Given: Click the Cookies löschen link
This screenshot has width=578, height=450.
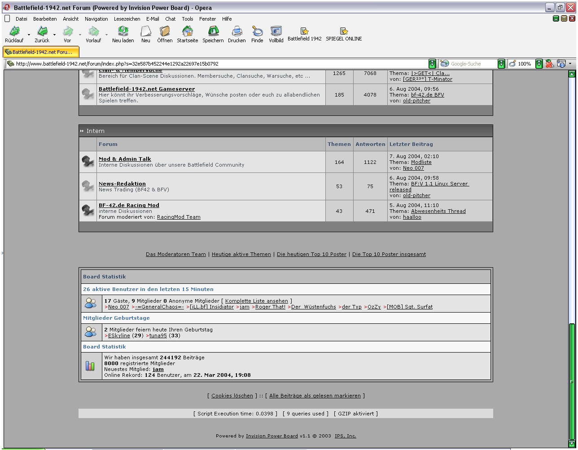Looking at the screenshot, I should 232,396.
